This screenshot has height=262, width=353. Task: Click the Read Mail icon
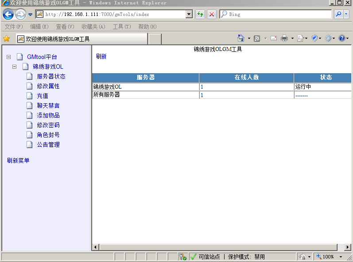click(274, 38)
